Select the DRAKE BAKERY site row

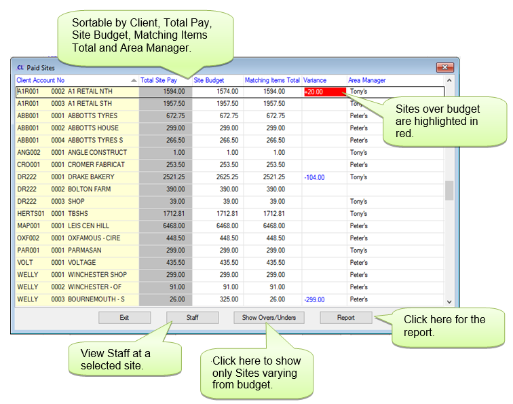coord(92,177)
